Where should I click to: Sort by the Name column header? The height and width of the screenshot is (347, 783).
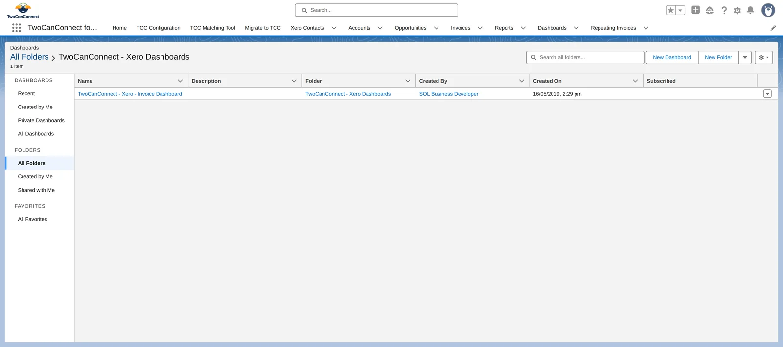point(85,81)
